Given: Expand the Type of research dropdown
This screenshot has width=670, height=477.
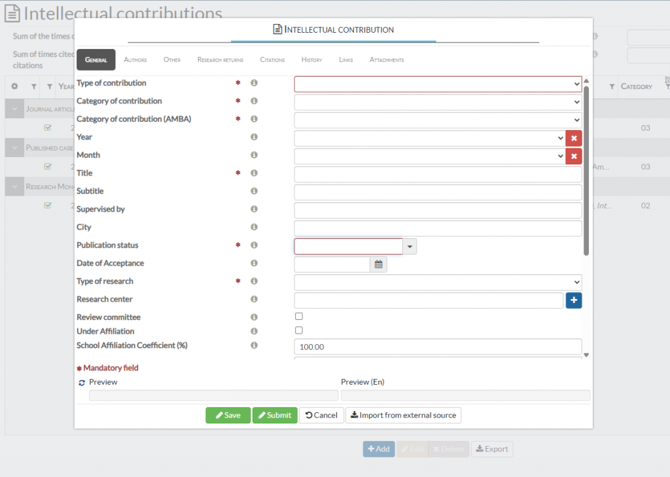Looking at the screenshot, I should pos(438,282).
